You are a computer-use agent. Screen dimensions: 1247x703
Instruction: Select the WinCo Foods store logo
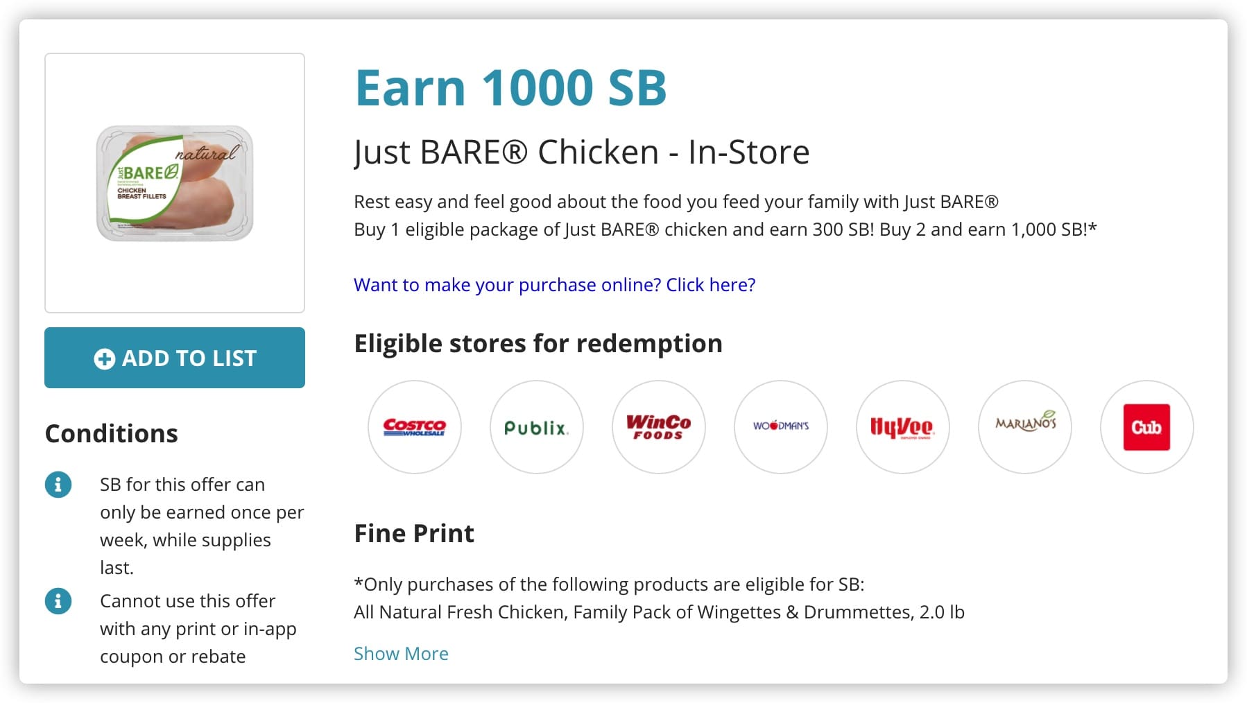click(x=658, y=428)
